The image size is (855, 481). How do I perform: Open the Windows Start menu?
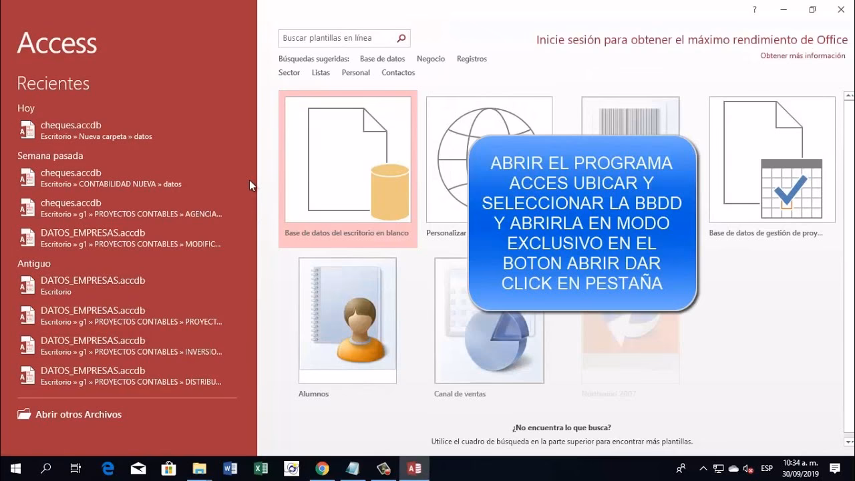[x=15, y=468]
